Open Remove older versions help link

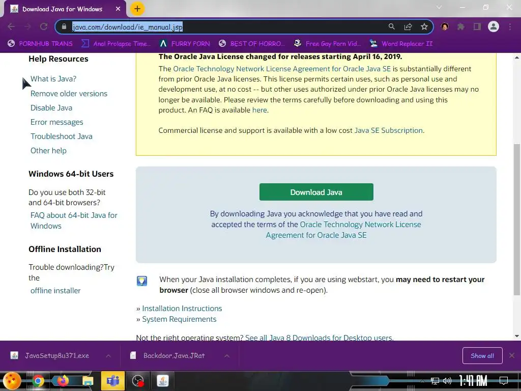pyautogui.click(x=69, y=94)
